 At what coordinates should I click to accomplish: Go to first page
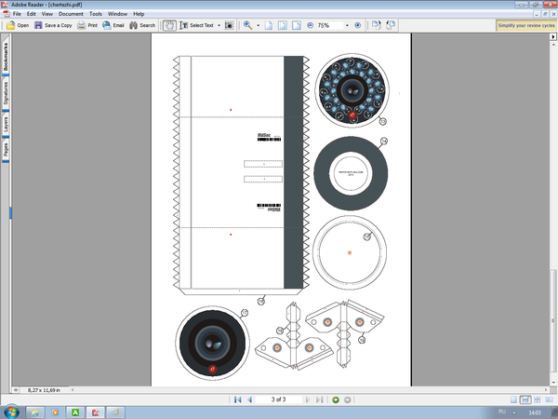(x=238, y=399)
